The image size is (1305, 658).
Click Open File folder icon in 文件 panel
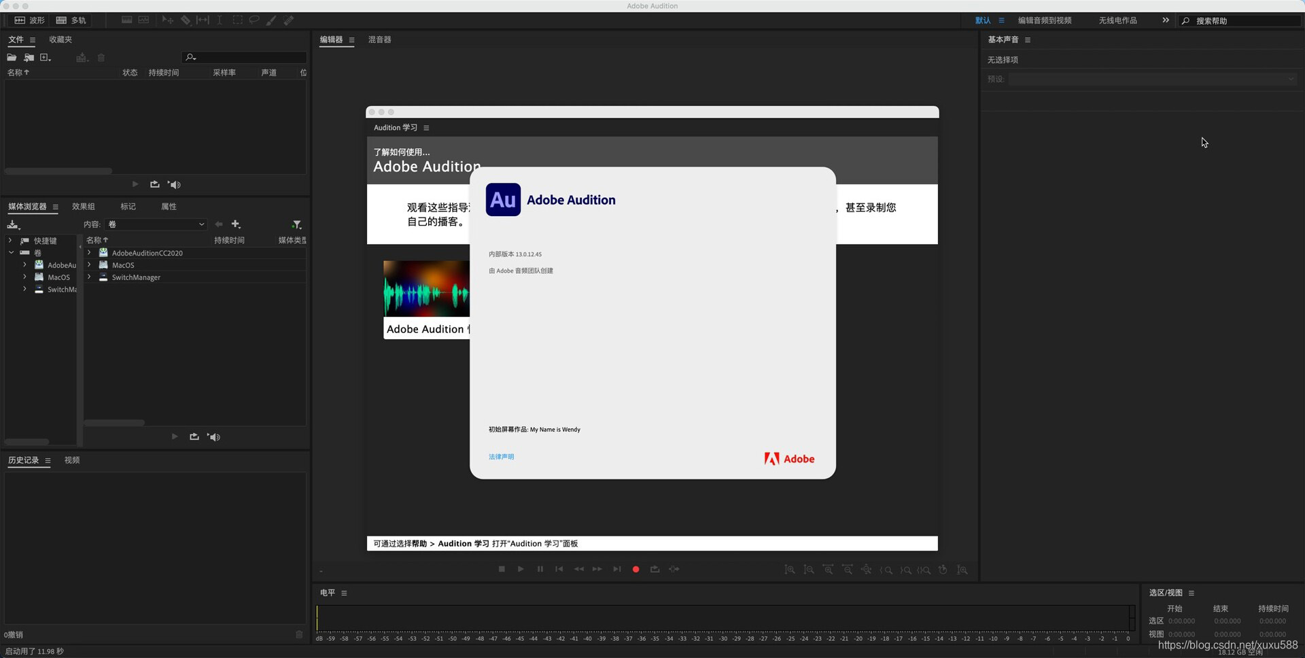click(12, 58)
